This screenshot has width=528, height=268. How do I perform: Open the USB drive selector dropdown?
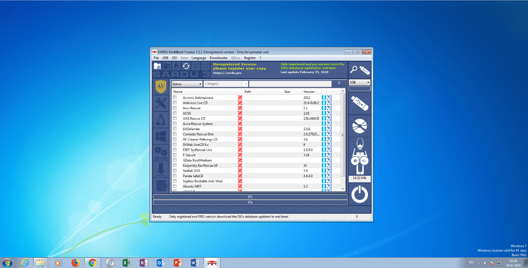pos(359,82)
